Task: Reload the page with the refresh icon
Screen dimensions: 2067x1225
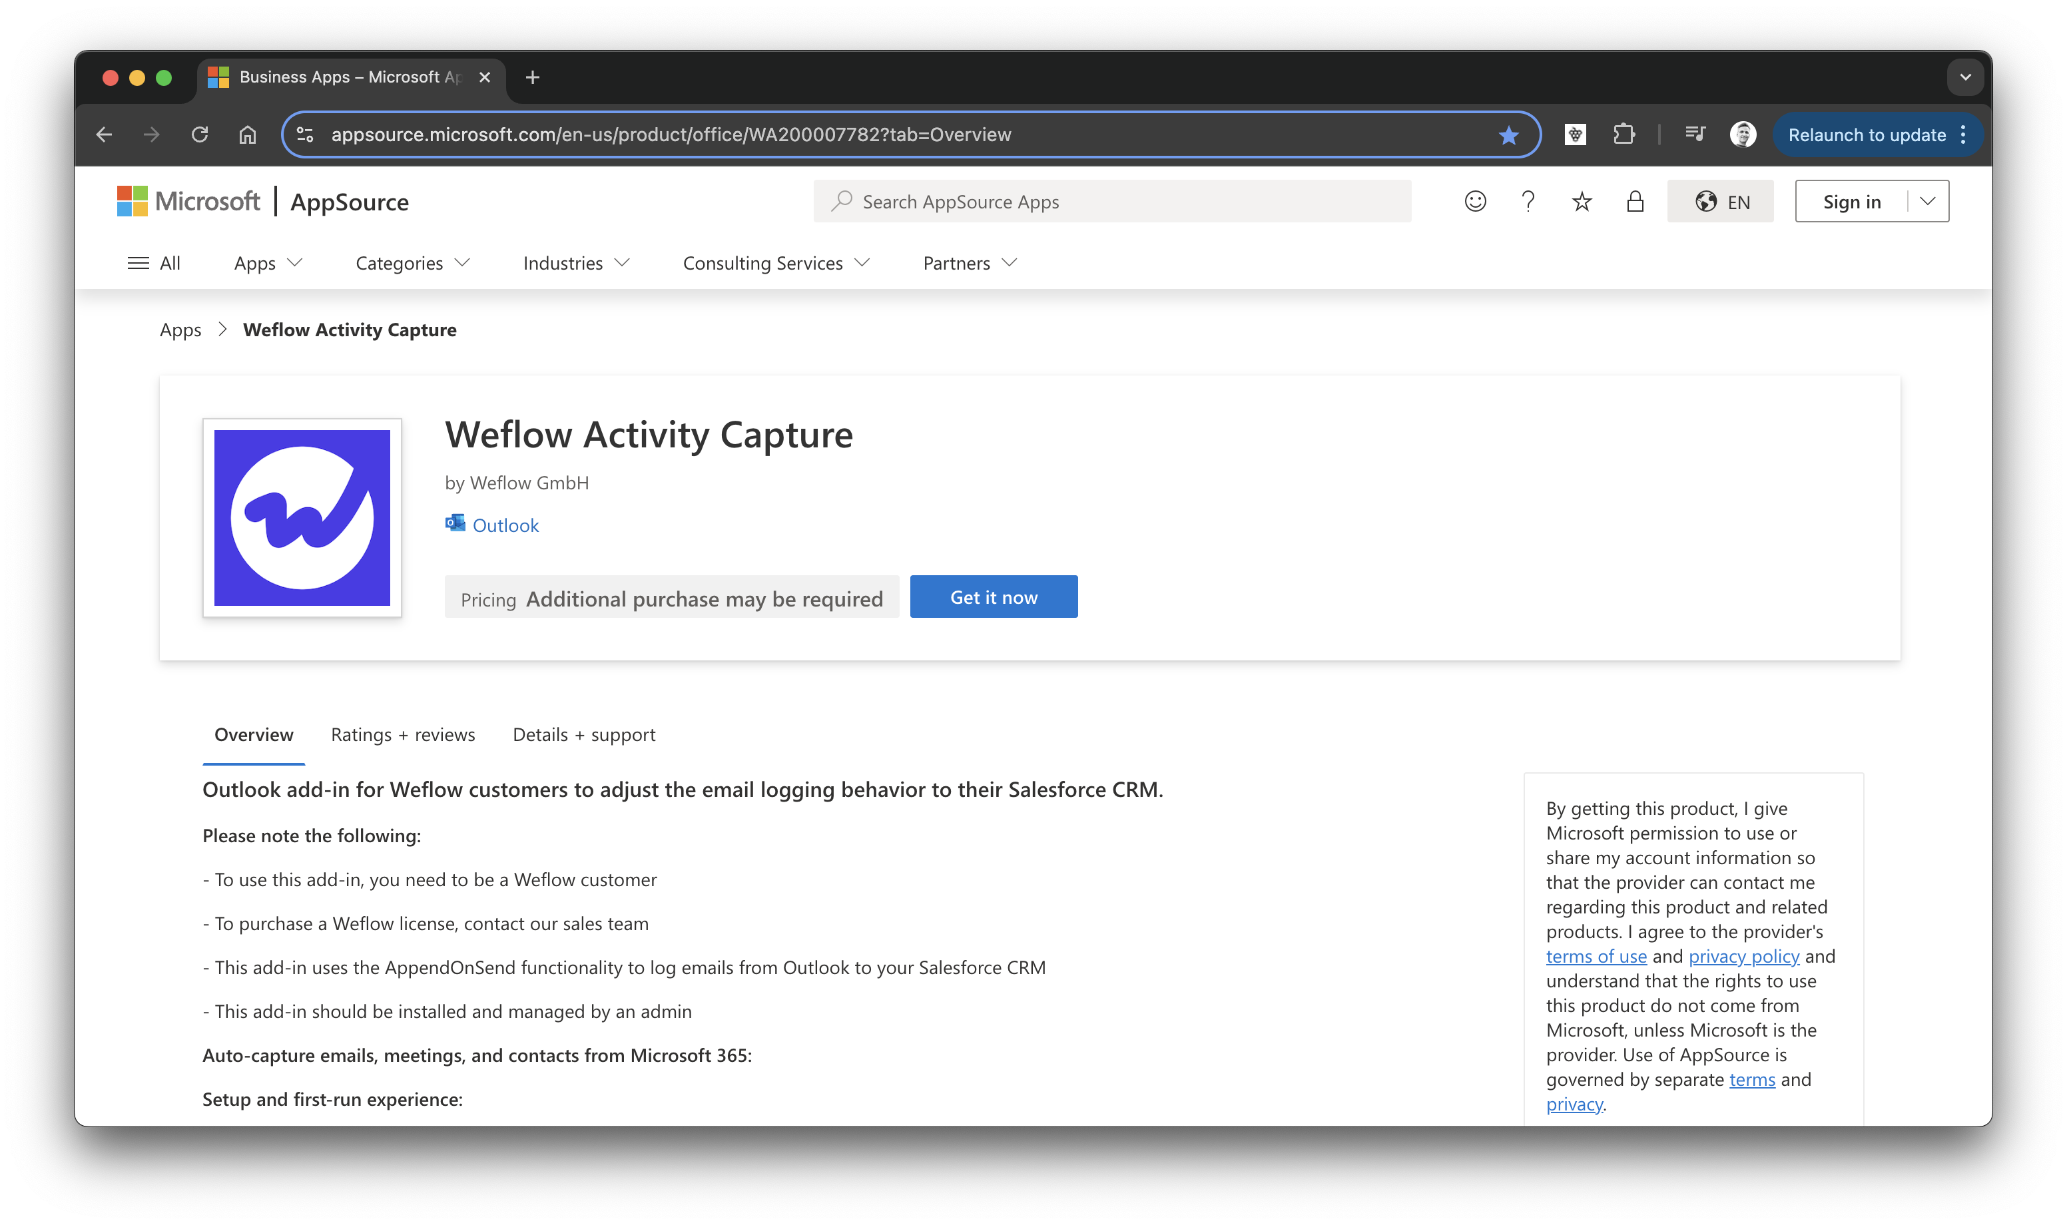Action: pyautogui.click(x=200, y=134)
